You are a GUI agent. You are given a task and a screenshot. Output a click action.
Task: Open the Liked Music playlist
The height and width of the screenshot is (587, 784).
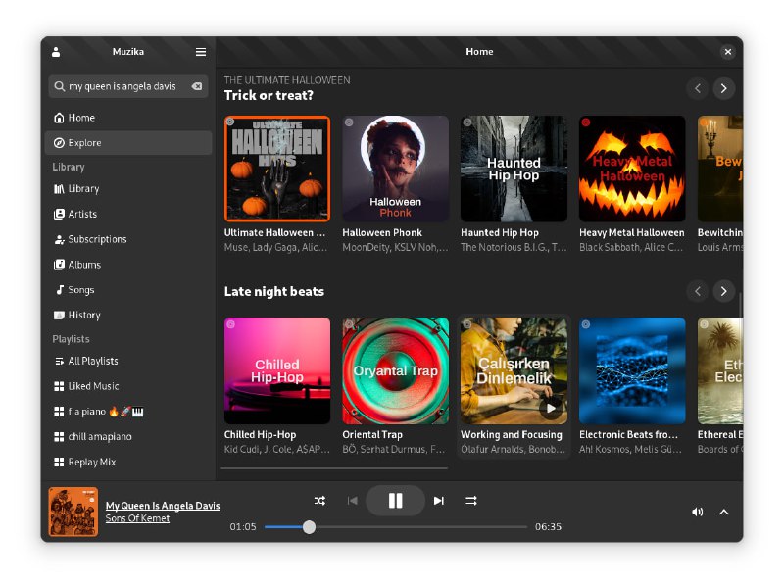point(93,386)
